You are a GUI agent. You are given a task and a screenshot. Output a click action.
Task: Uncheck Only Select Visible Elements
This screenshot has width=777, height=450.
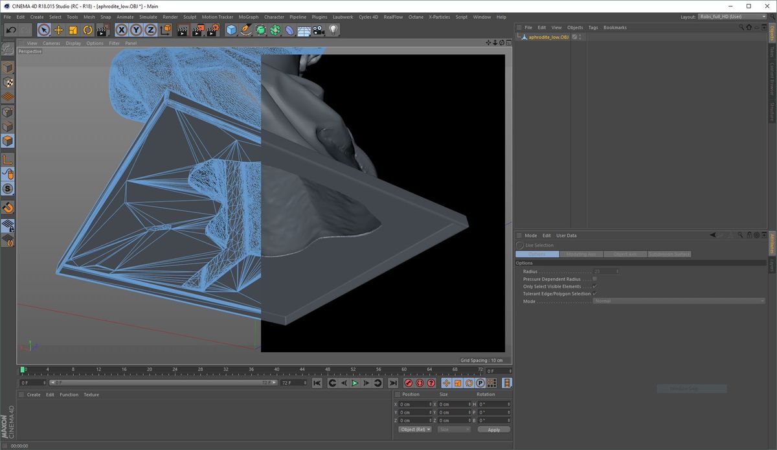click(594, 286)
